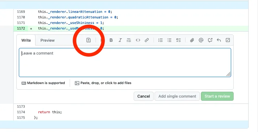
Task: Select line number 1171
Action: point(21,23)
